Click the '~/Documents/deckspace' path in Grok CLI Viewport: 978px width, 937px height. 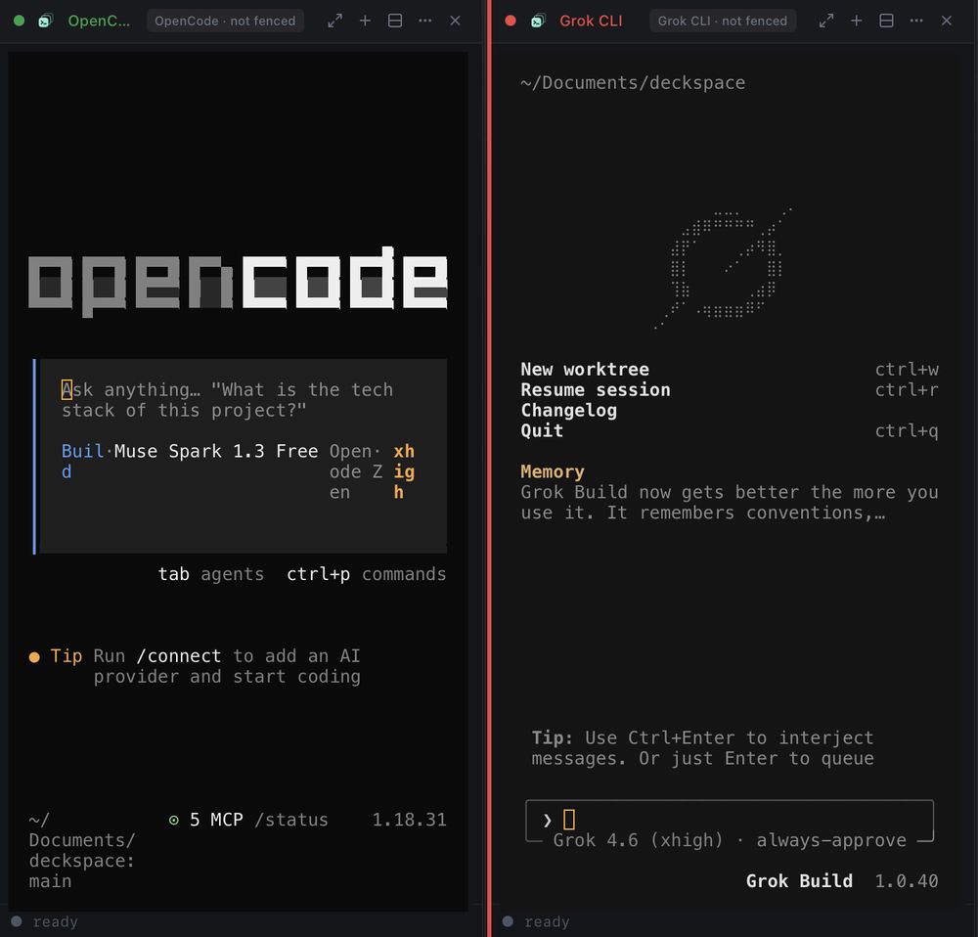[x=633, y=82]
